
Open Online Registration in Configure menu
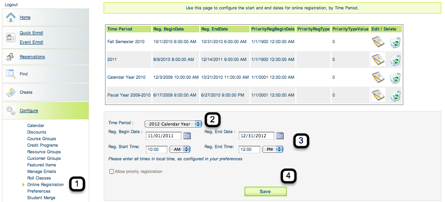pos(45,185)
